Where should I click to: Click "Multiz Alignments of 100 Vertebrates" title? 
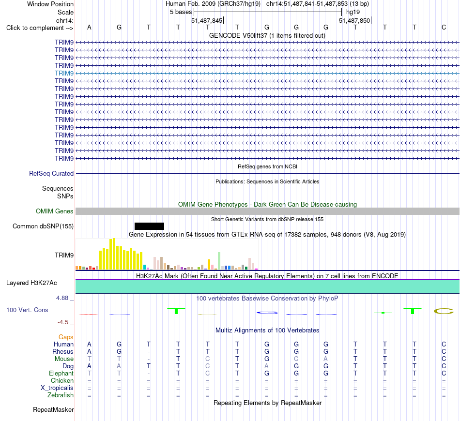(267, 331)
